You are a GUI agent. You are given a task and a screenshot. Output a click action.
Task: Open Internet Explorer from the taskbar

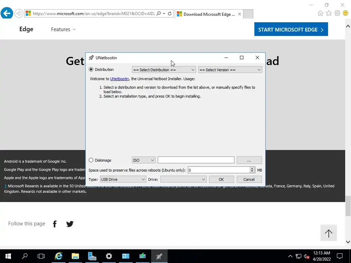[x=59, y=256]
